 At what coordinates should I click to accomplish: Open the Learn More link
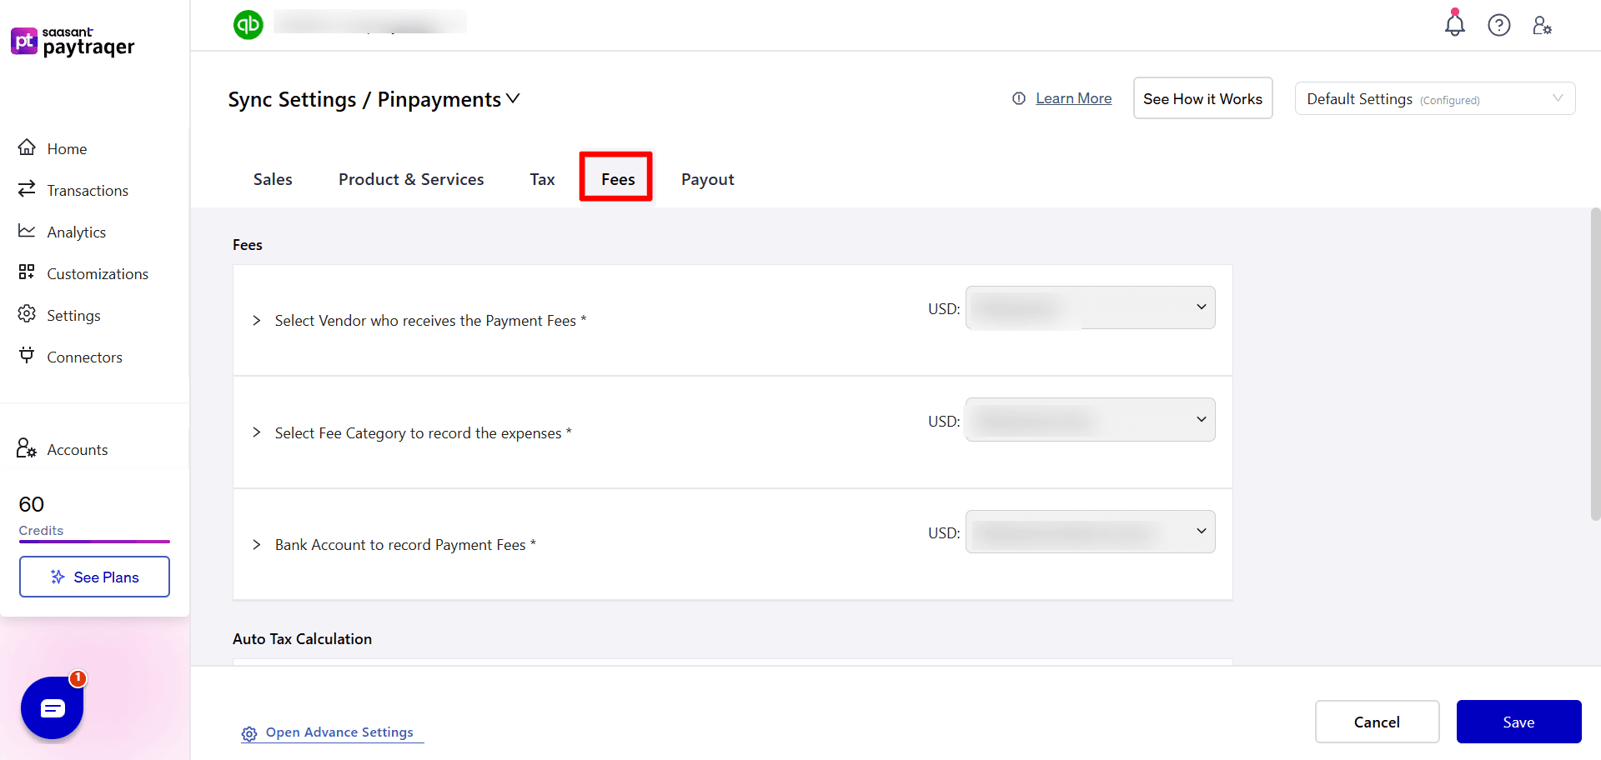click(1073, 97)
